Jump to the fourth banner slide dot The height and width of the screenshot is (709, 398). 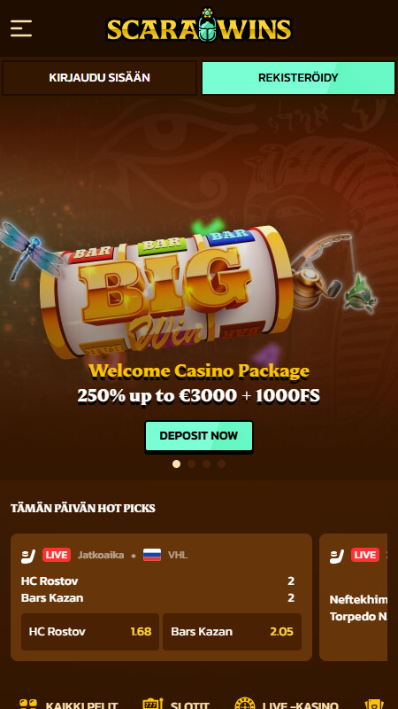point(221,464)
